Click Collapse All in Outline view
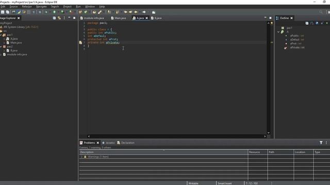330x185 pixels. tap(307, 23)
